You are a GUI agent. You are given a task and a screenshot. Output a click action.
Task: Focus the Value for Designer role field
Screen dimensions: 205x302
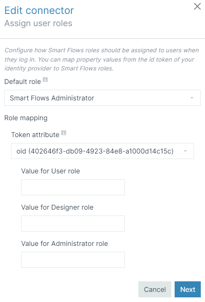pos(73,224)
